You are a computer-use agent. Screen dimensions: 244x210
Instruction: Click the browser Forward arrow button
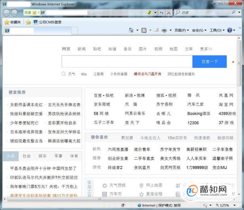15,13
